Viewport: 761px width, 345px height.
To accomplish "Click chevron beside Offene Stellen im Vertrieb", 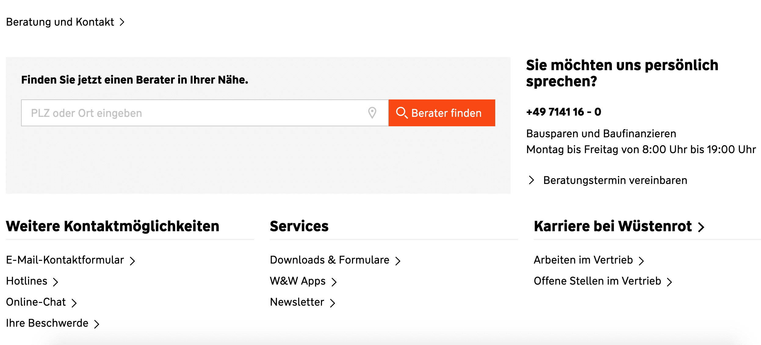I will [x=669, y=282].
